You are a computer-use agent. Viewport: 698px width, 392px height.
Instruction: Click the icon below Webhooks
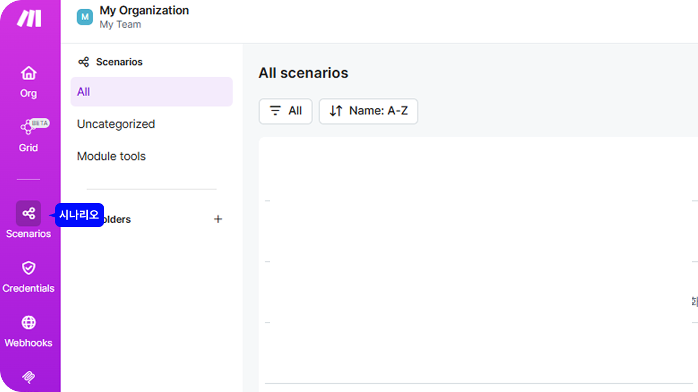(x=28, y=377)
